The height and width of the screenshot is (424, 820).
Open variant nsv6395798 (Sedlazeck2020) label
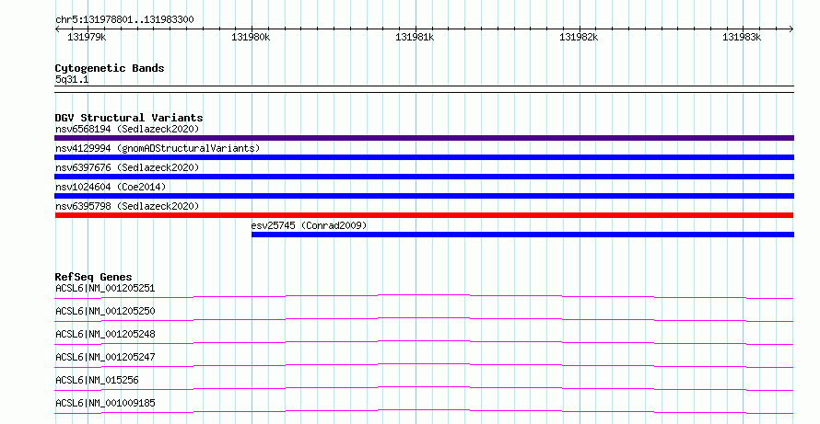(x=127, y=206)
